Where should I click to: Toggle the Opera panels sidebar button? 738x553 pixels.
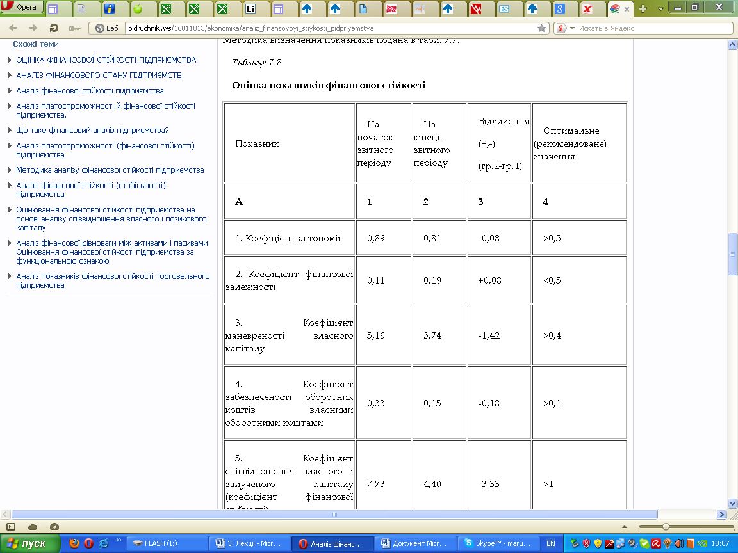[x=12, y=527]
